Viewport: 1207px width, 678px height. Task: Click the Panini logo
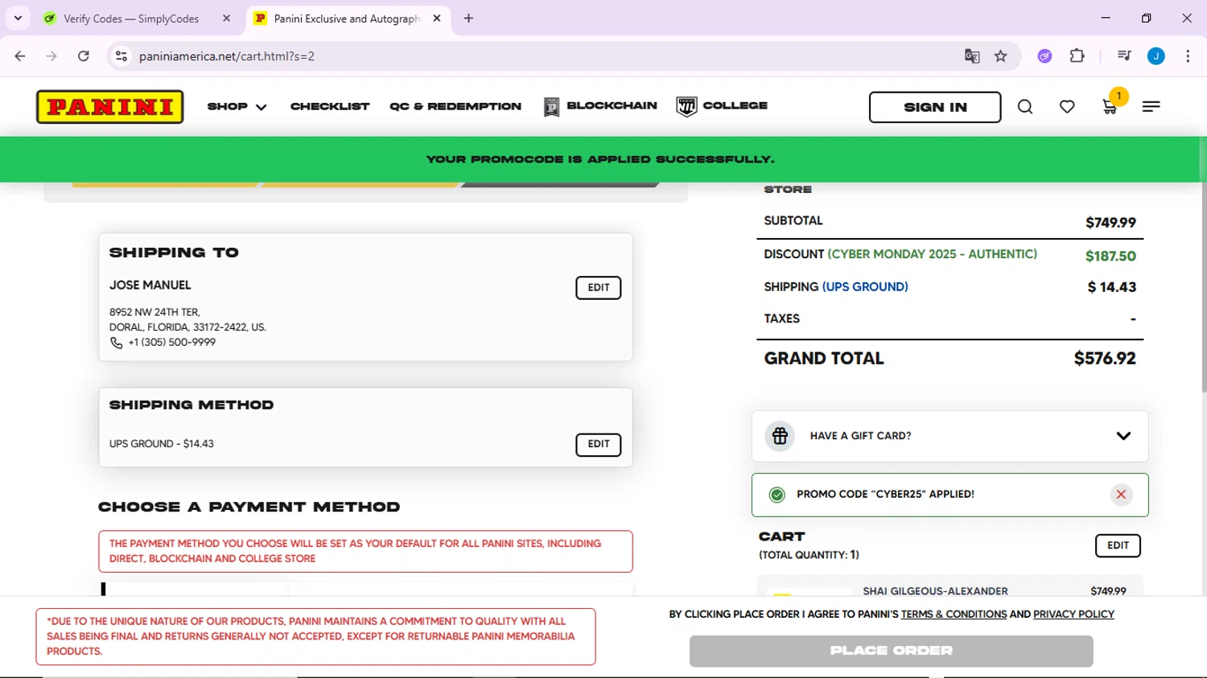click(110, 106)
